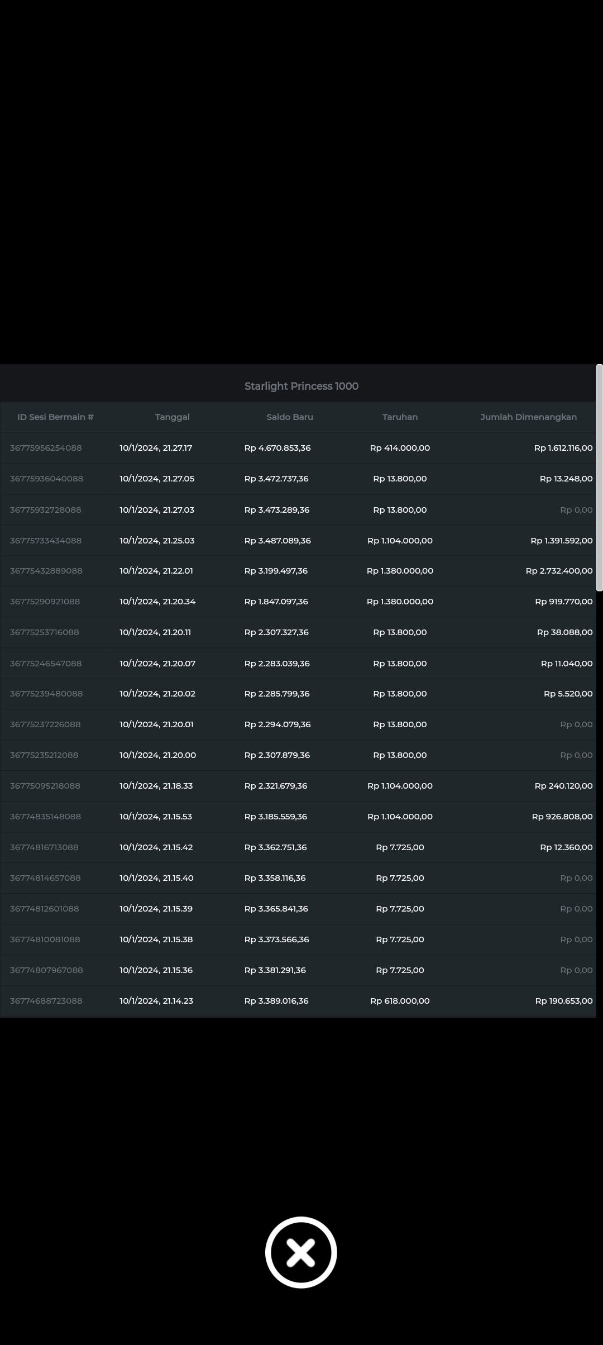Open session ID 36775095218088

coord(45,786)
